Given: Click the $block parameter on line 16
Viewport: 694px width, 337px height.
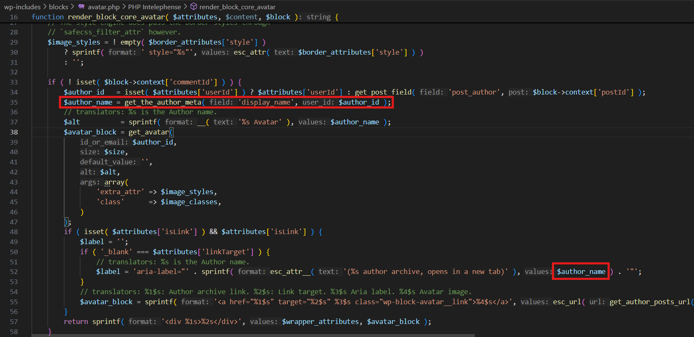Looking at the screenshot, I should [x=278, y=17].
